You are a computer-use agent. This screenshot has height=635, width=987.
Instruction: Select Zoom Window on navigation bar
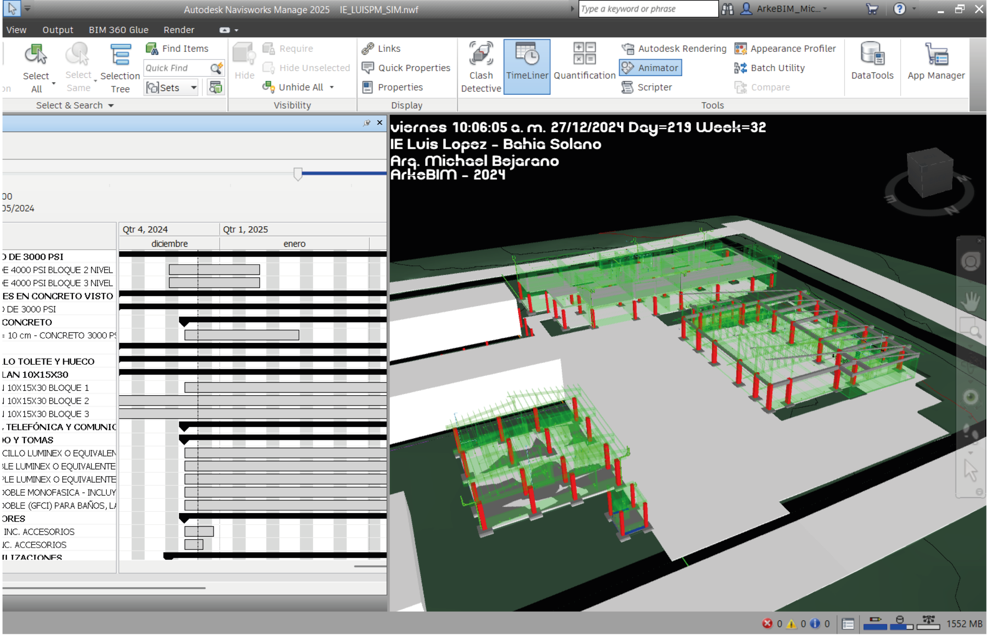[x=970, y=328]
